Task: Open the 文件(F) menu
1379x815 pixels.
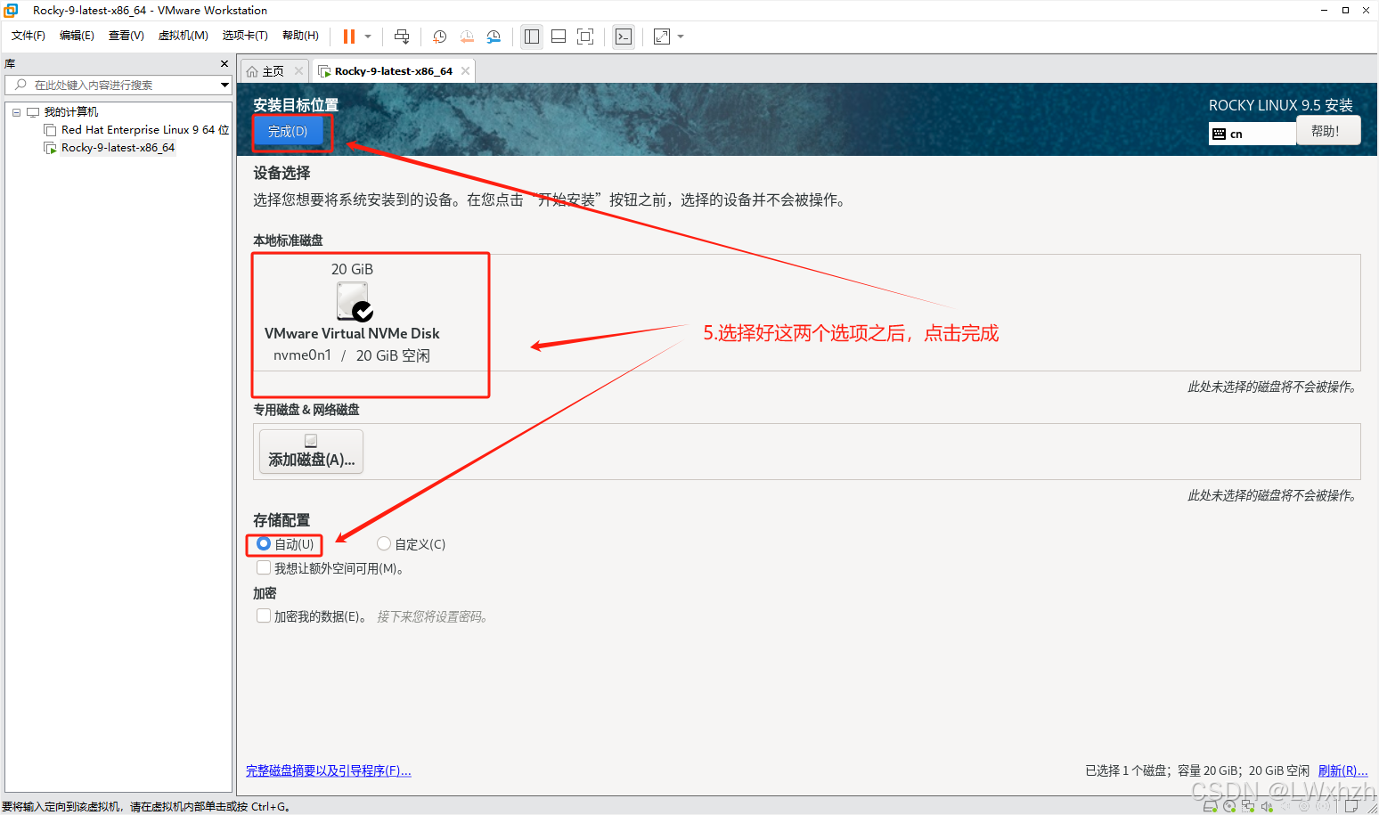Action: 29,36
